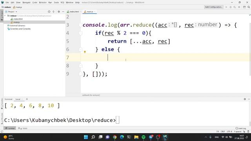Open the layout window icon in toolbar
Screen dimensions: 251x141
[244, 7]
